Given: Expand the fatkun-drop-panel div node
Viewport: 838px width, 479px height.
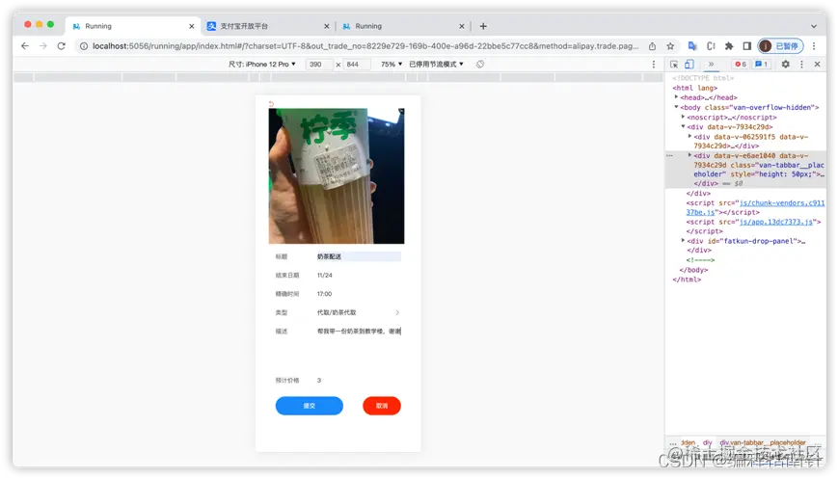Looking at the screenshot, I should (683, 241).
